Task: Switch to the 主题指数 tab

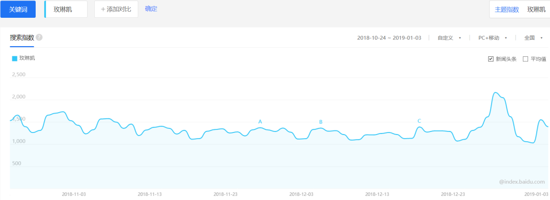Action: (x=507, y=10)
